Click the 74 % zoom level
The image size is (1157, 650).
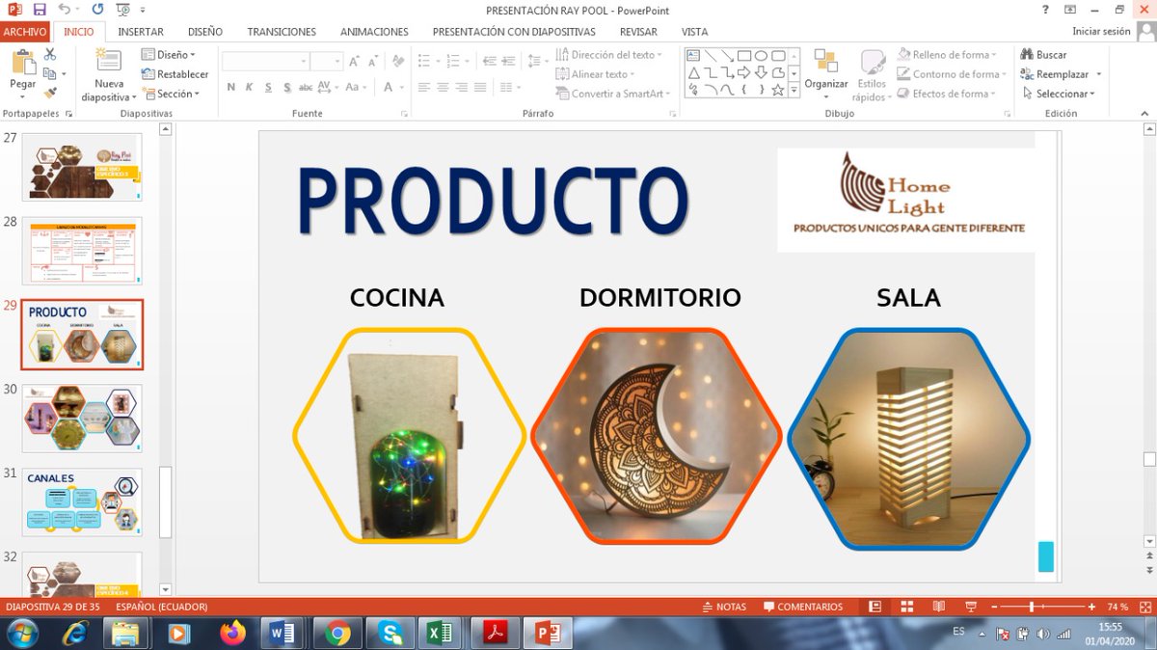coord(1117,607)
